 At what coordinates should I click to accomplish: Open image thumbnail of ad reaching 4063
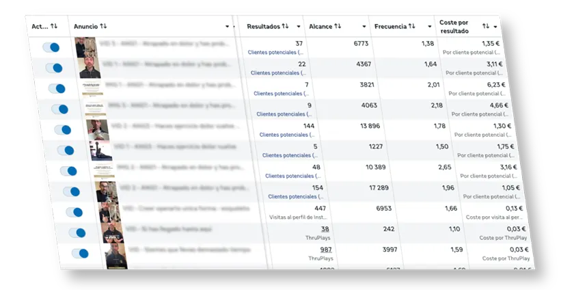pos(95,109)
